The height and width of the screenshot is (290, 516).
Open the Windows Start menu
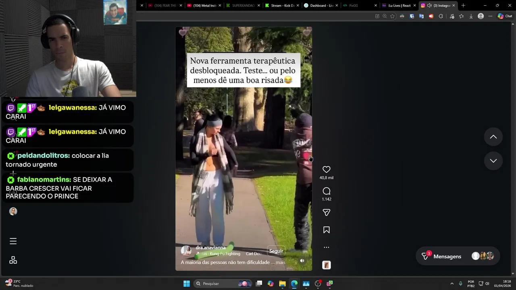(187, 284)
